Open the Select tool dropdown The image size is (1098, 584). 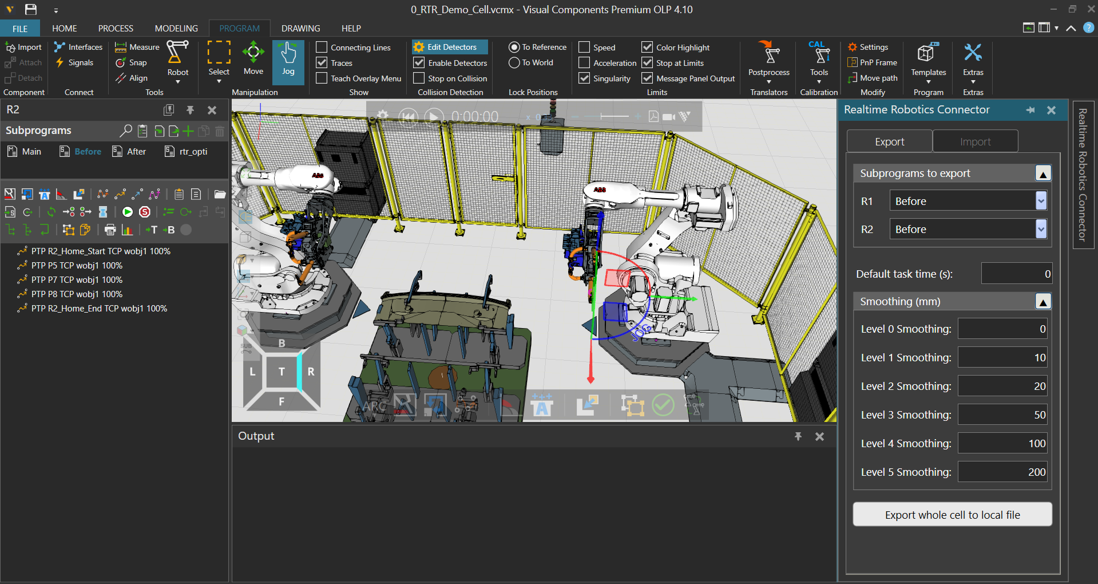(x=219, y=81)
